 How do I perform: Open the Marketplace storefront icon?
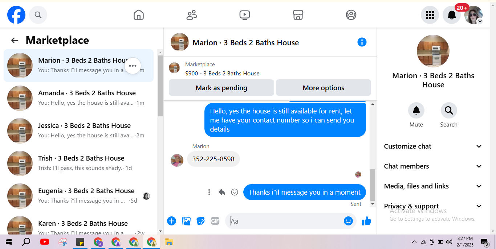coord(298,15)
